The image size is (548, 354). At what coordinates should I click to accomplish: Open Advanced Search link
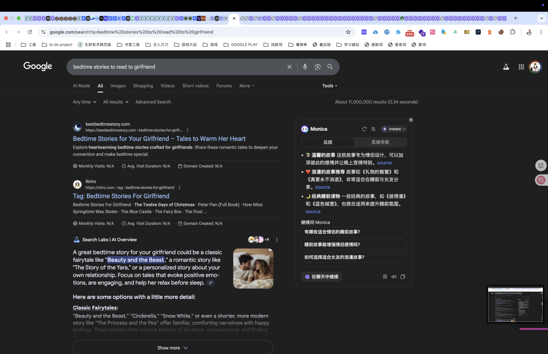tap(153, 102)
